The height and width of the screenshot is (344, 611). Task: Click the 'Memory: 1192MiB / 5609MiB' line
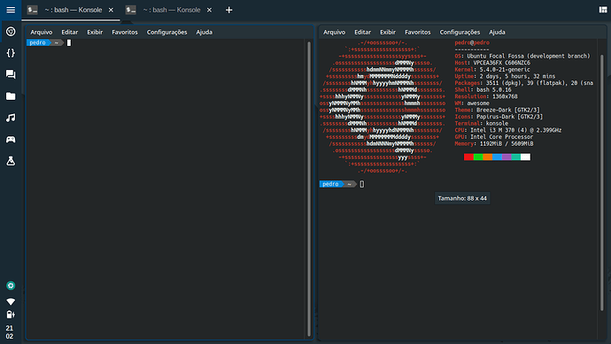point(494,143)
